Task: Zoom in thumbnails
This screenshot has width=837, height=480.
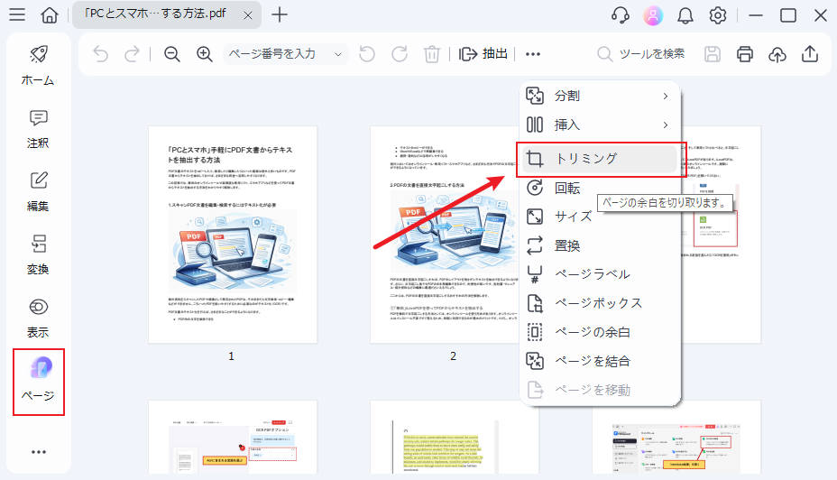Action: coord(205,54)
